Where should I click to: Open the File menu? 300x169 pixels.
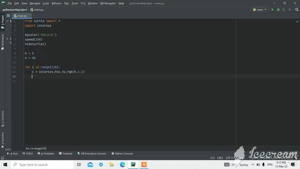pyautogui.click(x=9, y=3)
